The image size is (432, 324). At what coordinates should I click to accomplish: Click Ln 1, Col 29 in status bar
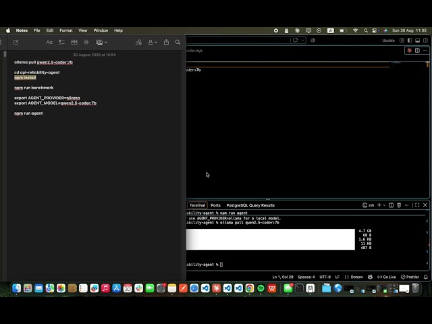283,277
